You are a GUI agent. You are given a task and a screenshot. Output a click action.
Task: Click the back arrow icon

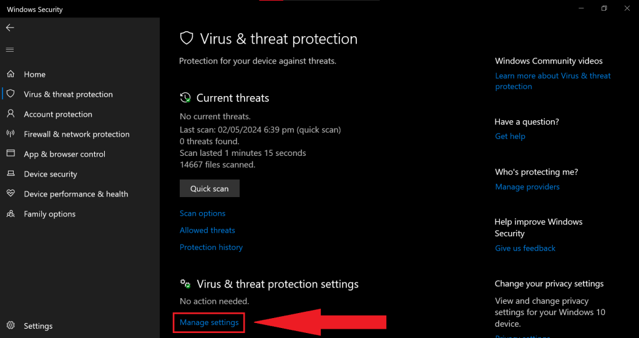[x=10, y=28]
